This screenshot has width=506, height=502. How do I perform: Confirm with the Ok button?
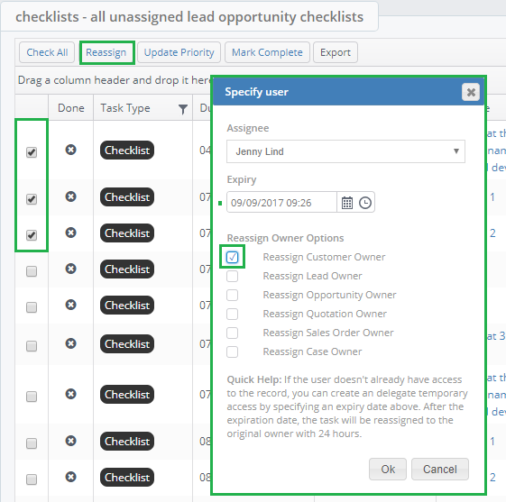388,470
